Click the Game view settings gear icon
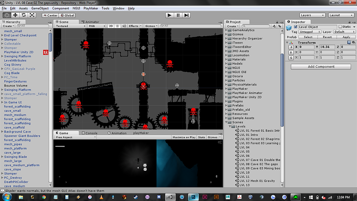The height and width of the screenshot is (201, 357). [219, 142]
